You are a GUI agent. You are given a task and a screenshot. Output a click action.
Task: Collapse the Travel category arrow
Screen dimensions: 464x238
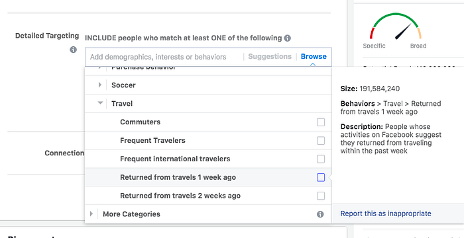click(x=100, y=103)
